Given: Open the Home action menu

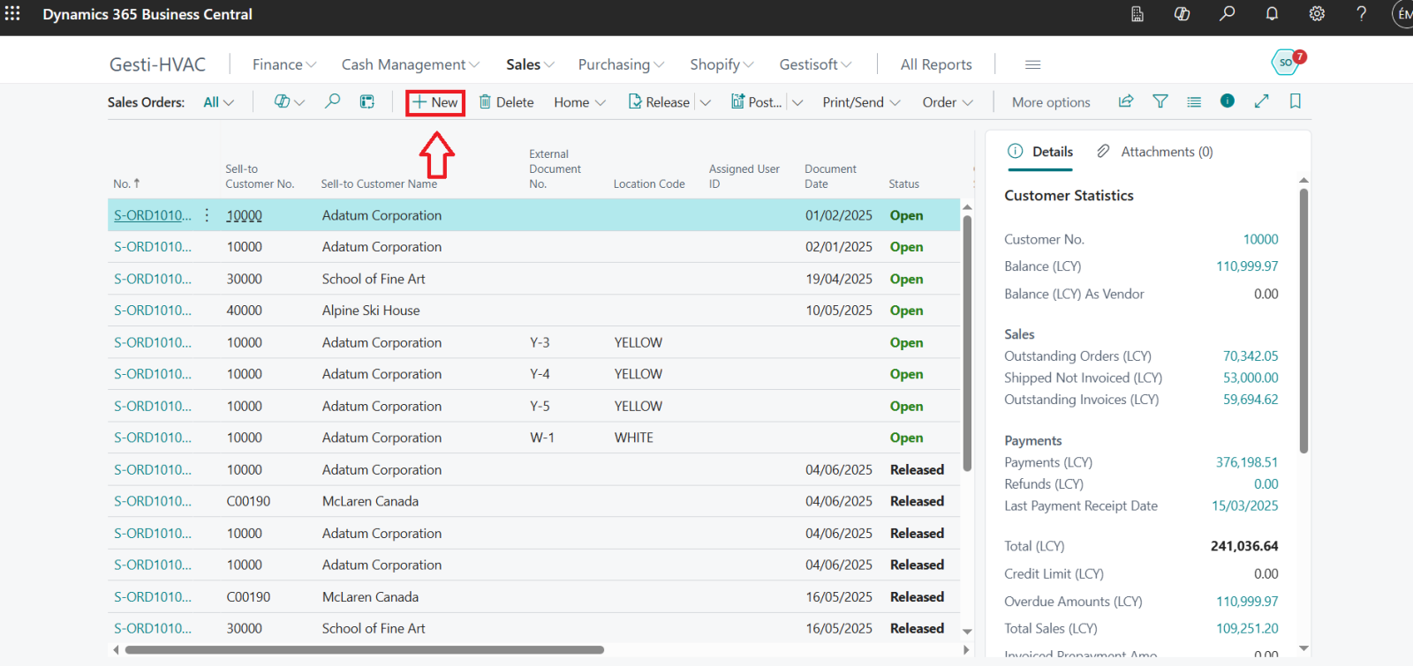Looking at the screenshot, I should click(x=579, y=102).
